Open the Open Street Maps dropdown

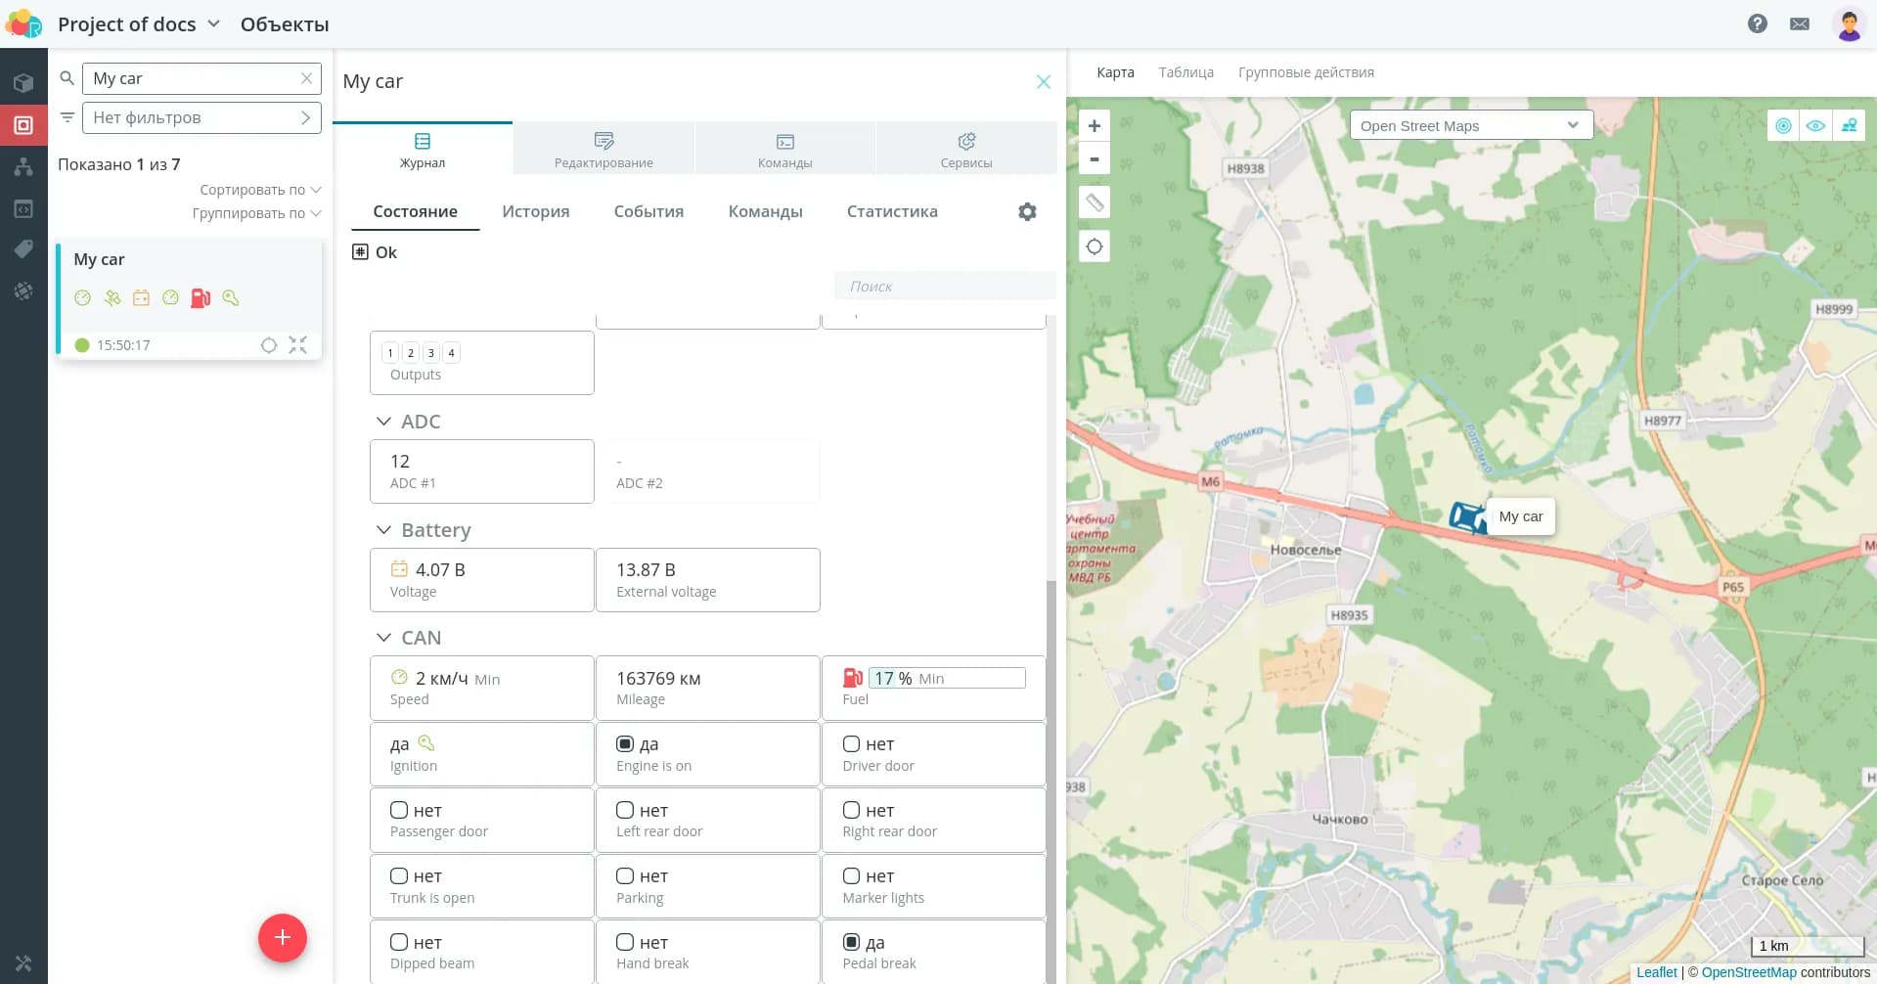(x=1470, y=125)
